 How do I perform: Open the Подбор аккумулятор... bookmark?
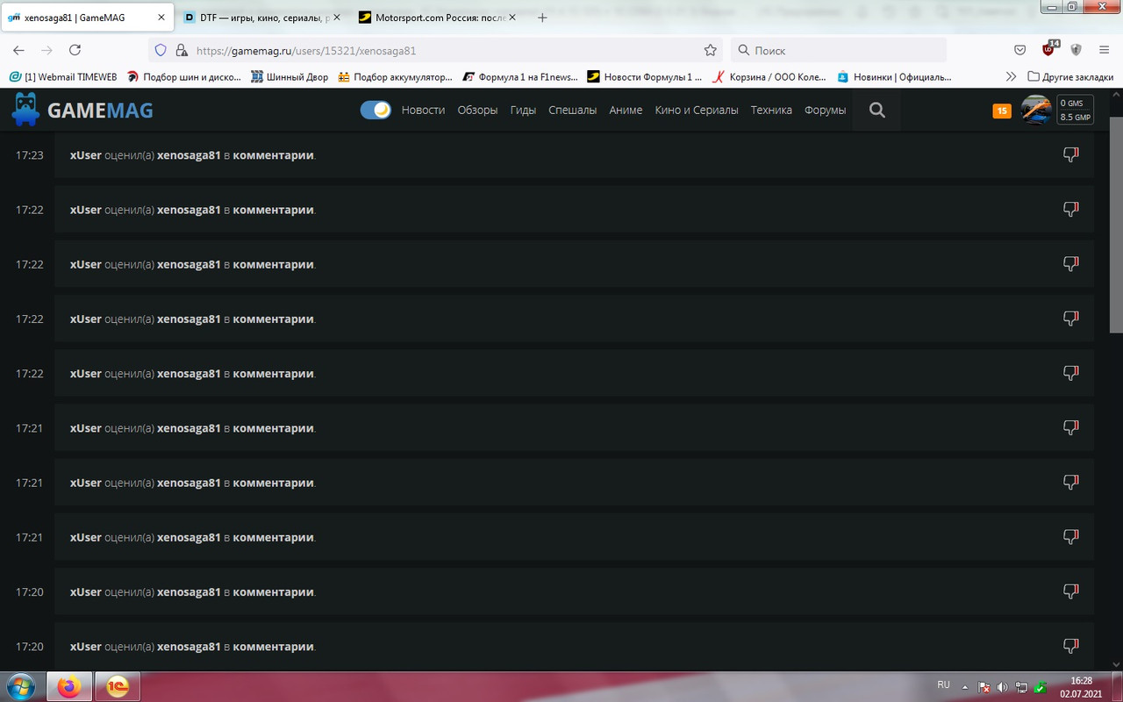[x=395, y=76]
